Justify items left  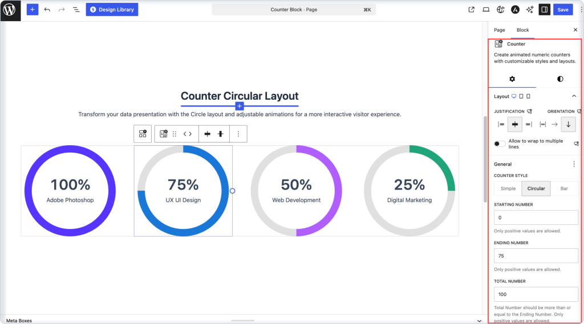[x=501, y=124]
